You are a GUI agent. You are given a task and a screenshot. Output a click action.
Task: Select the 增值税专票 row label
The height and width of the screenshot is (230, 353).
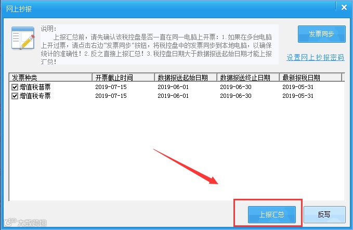tap(35, 96)
